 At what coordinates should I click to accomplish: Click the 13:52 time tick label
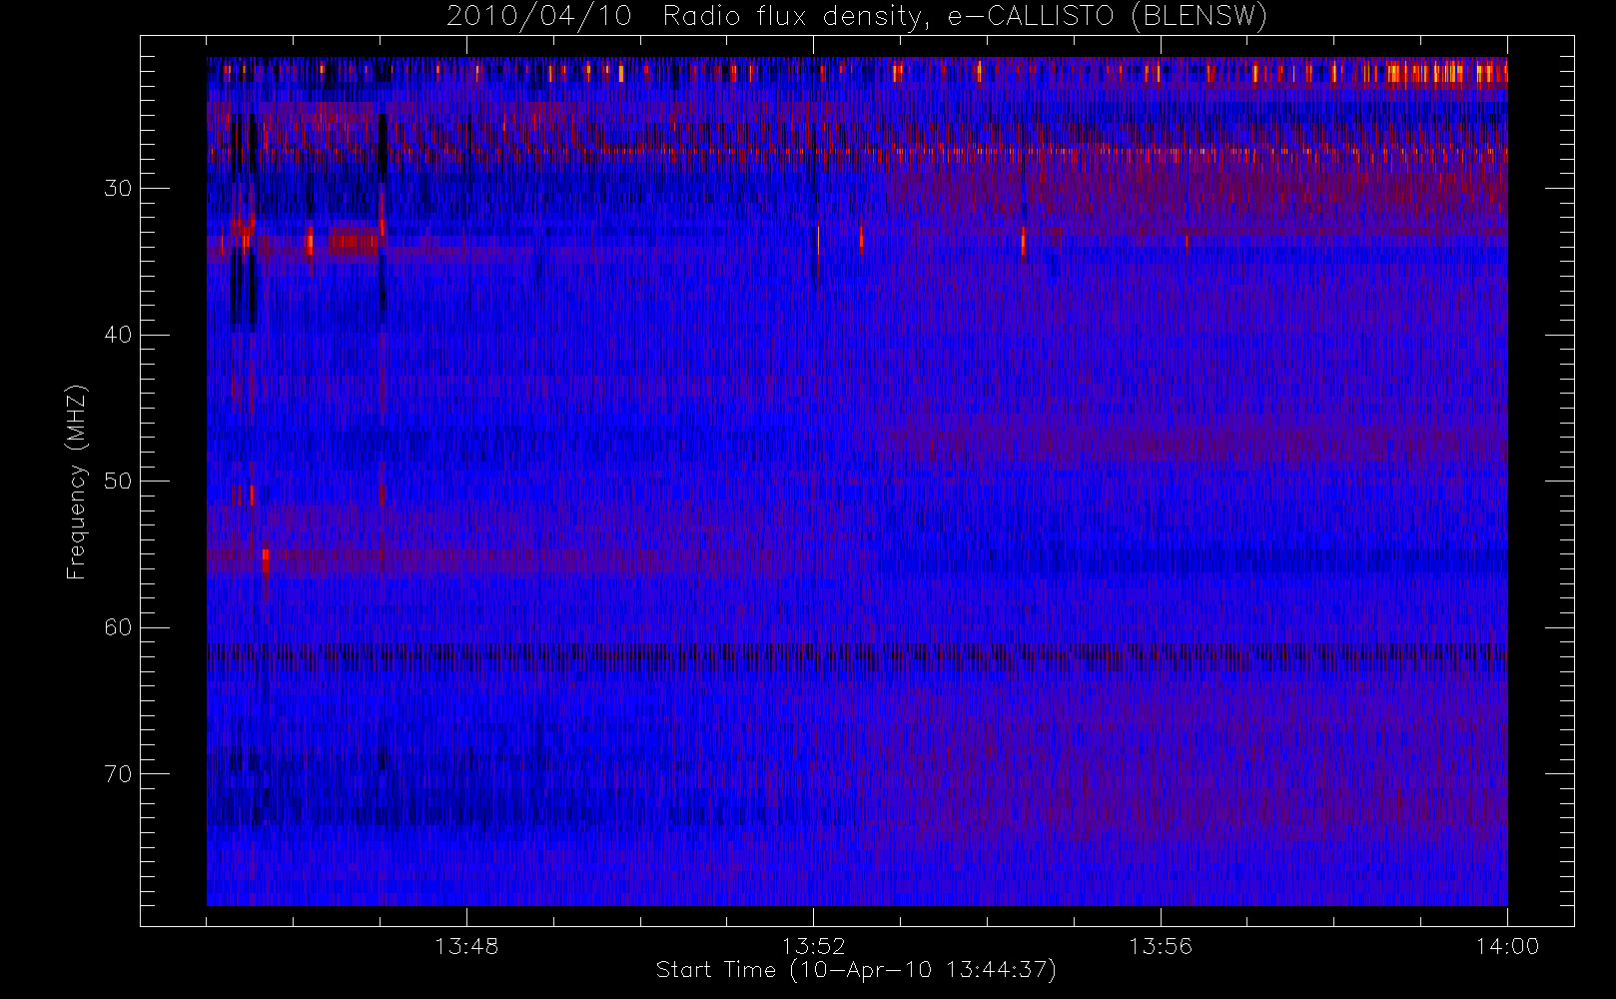(x=813, y=946)
